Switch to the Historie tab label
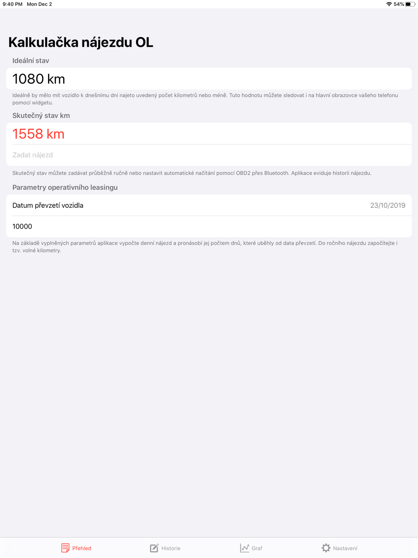Screen dimensions: 418x558 point(171,548)
